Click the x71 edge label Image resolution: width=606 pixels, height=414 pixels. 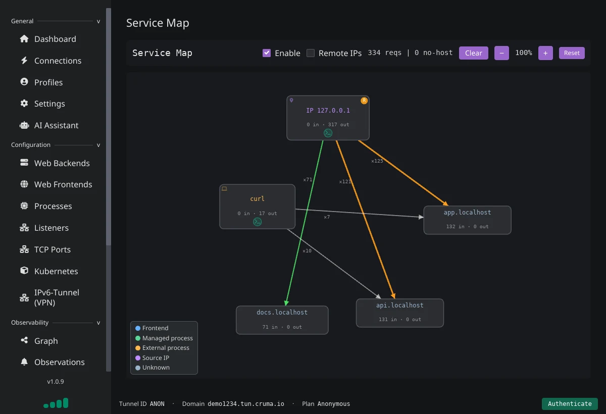308,180
